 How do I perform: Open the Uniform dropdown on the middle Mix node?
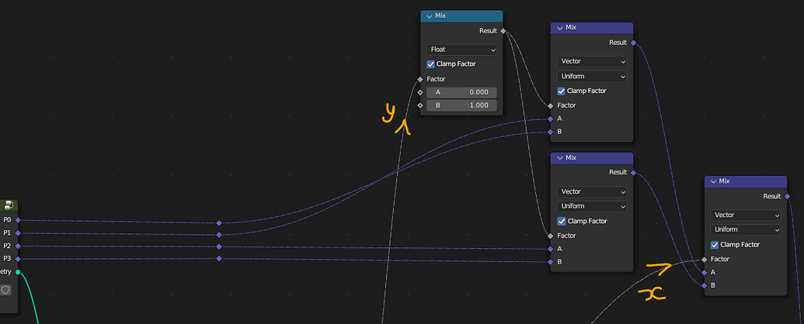pos(592,206)
